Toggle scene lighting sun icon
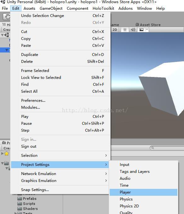 tap(125, 30)
